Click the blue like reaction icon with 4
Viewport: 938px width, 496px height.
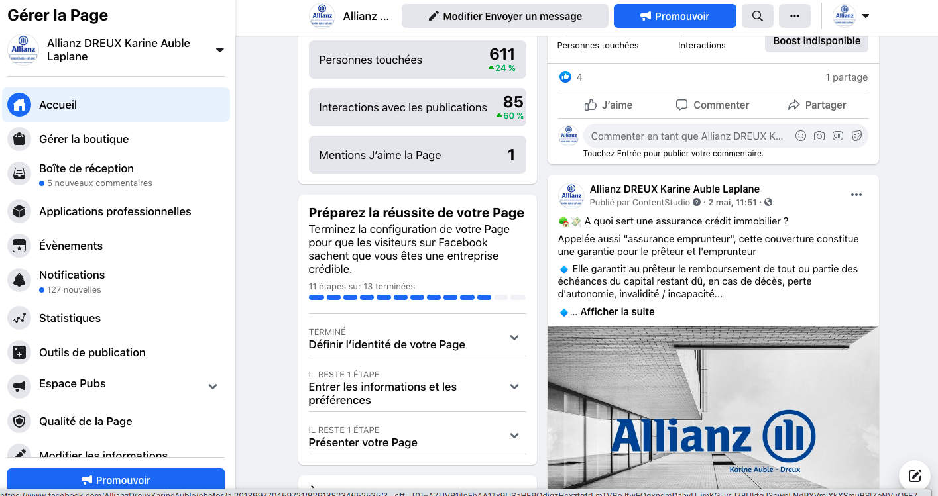click(565, 77)
